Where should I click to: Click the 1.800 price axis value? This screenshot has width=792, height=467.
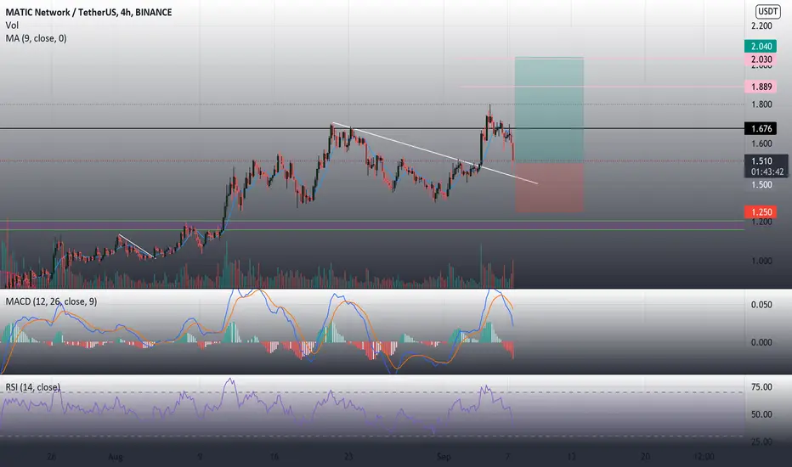[x=761, y=104]
